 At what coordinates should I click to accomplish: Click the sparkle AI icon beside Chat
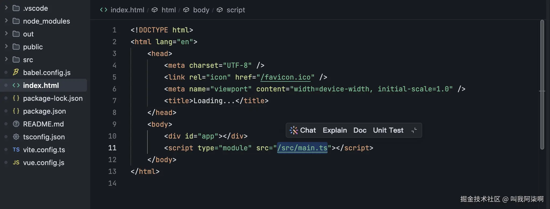tap(294, 130)
